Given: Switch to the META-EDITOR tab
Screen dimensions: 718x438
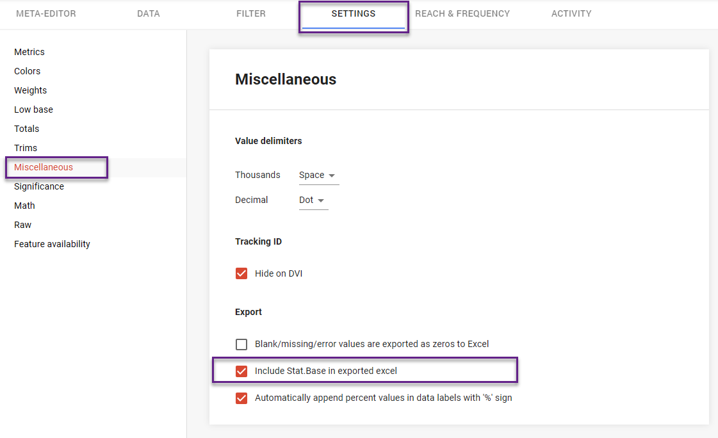Looking at the screenshot, I should pyautogui.click(x=45, y=13).
